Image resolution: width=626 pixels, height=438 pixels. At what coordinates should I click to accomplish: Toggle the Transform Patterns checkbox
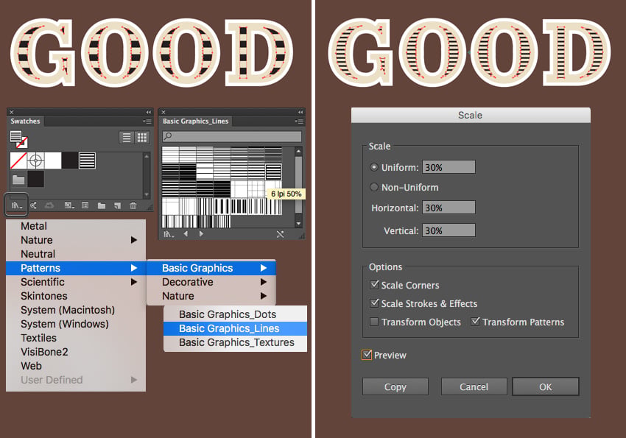point(475,322)
